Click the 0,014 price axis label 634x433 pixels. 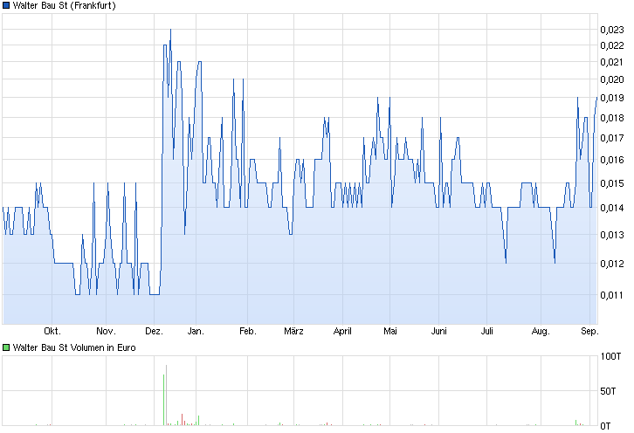pos(612,208)
